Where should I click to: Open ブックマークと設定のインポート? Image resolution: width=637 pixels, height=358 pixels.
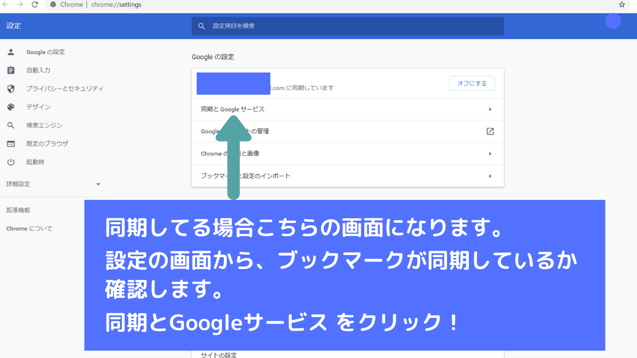pos(348,176)
